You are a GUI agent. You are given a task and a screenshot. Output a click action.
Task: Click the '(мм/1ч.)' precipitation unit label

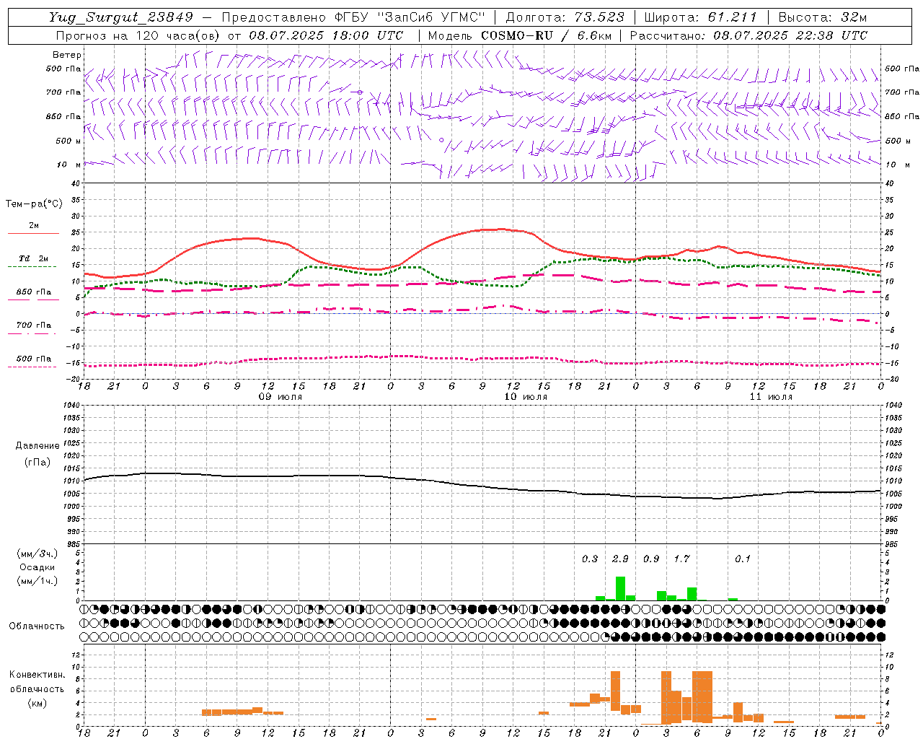point(37,581)
